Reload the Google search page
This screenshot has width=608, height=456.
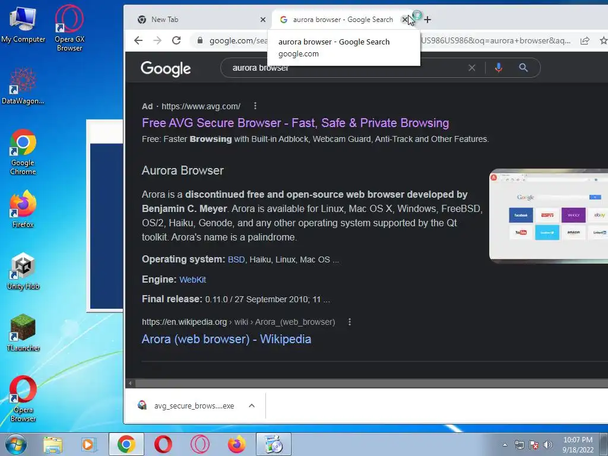176,40
